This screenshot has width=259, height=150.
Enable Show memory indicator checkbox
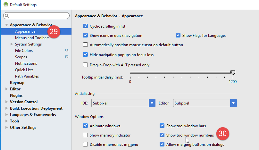pyautogui.click(x=86, y=135)
